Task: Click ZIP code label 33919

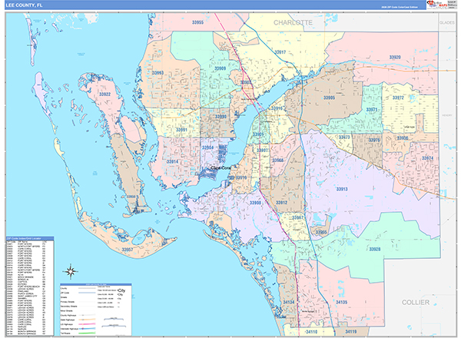Action: coord(241,177)
